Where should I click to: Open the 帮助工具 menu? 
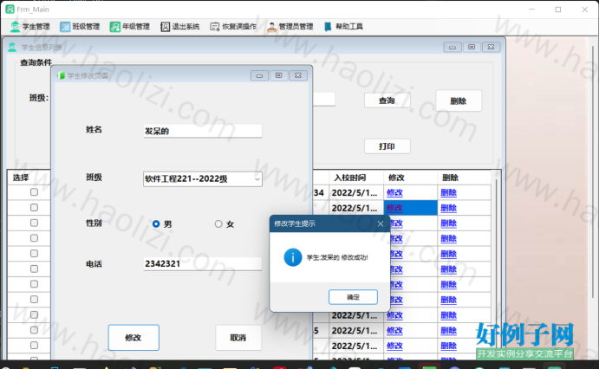click(343, 27)
